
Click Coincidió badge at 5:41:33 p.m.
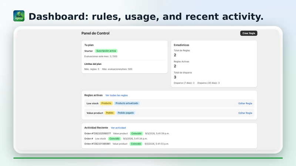coord(136,144)
